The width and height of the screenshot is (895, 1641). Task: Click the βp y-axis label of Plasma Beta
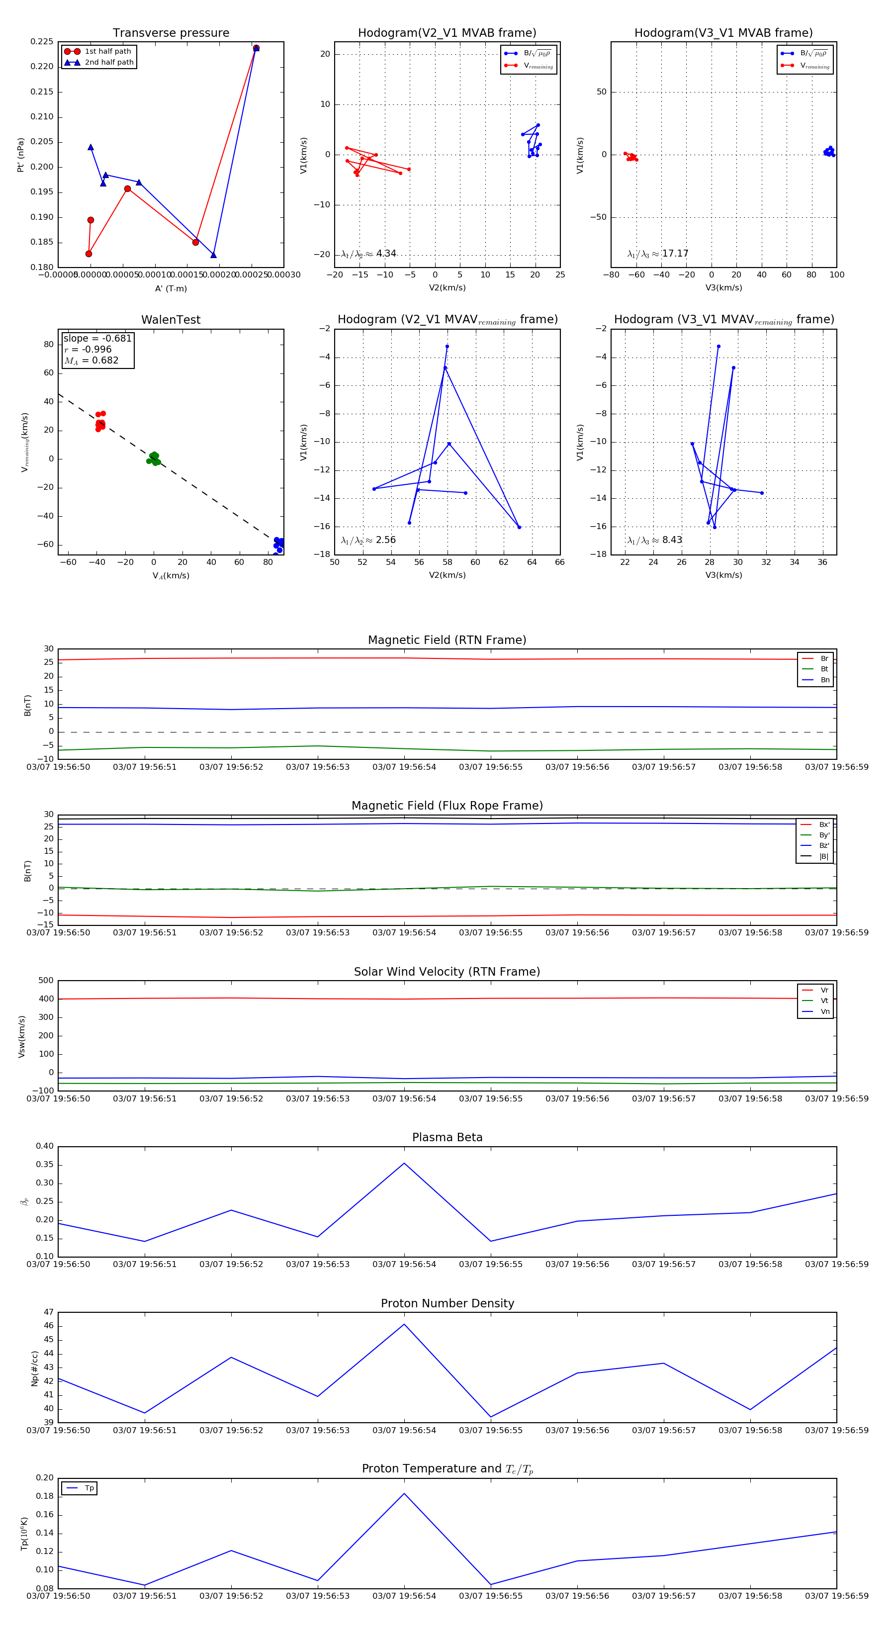(x=24, y=1201)
